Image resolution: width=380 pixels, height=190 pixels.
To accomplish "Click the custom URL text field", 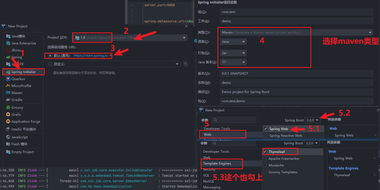I will pos(122,64).
